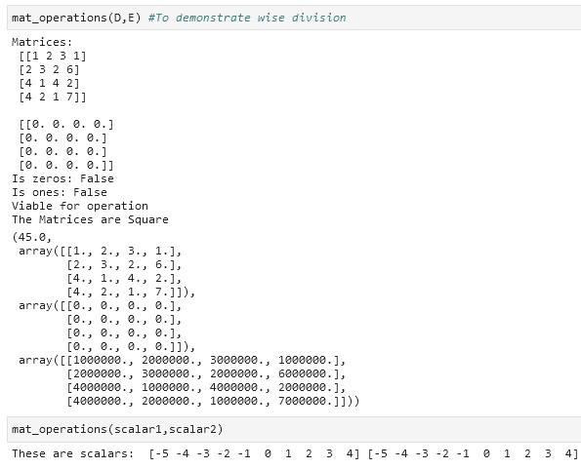This screenshot has width=581, height=469.
Task: Click the '#To demonstrate wise division' comment
Action: pos(247,18)
